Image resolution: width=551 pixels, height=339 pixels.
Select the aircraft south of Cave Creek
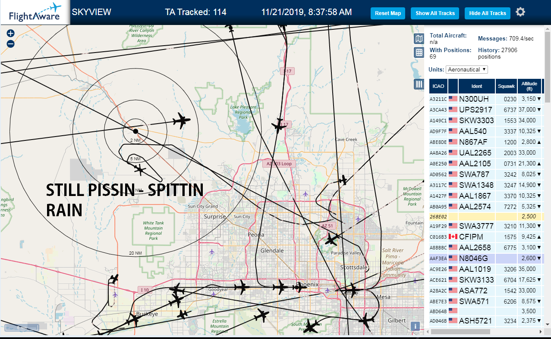[343, 180]
